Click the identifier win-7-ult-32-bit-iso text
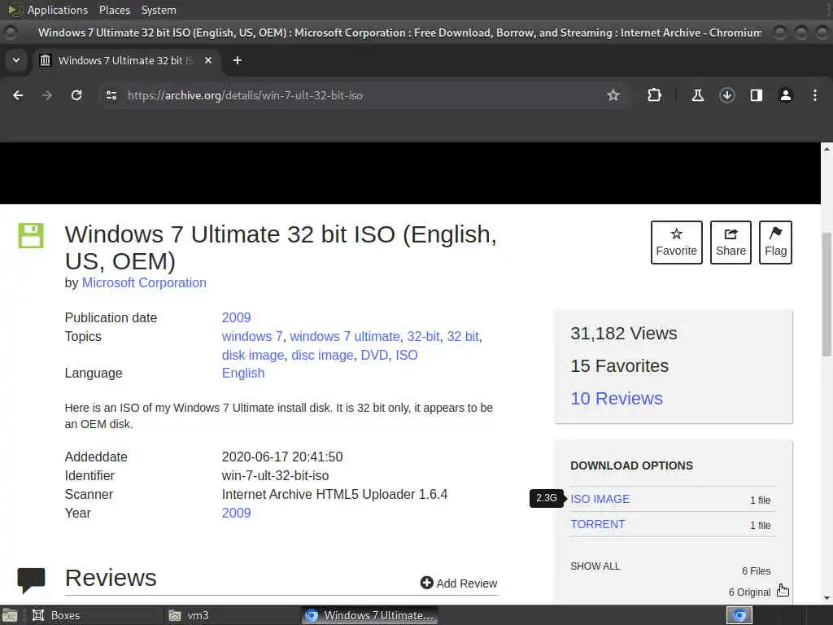 point(275,475)
